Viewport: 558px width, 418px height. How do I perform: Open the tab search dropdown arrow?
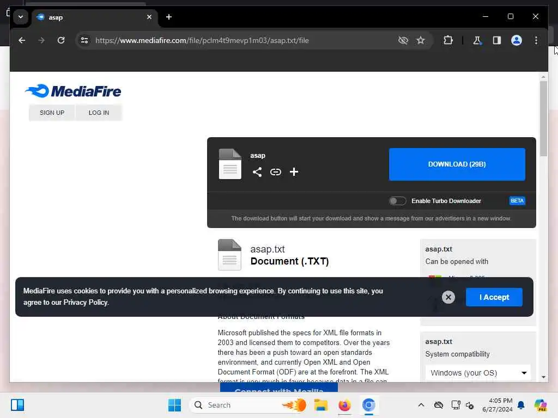[x=21, y=17]
